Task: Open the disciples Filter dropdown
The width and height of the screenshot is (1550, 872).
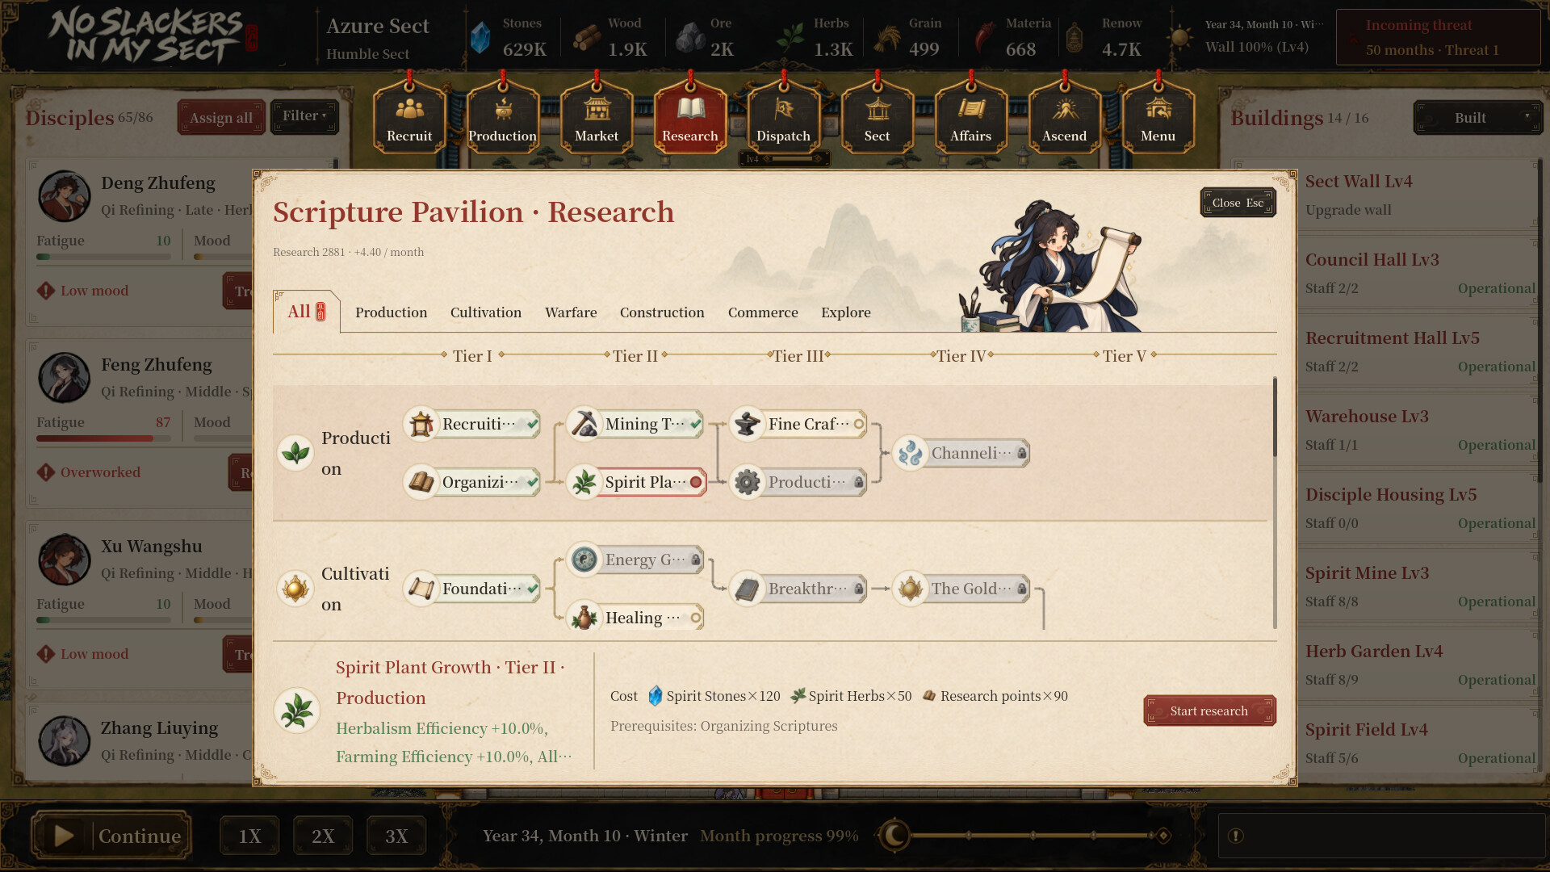Action: click(x=304, y=116)
